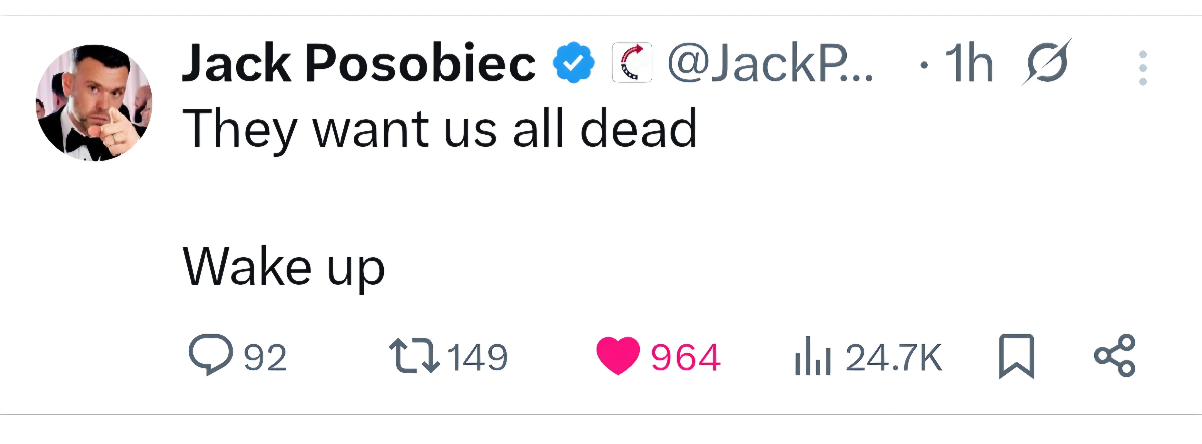Click the Grok slashed-circle icon
This screenshot has height=444, width=1202.
[x=1047, y=63]
